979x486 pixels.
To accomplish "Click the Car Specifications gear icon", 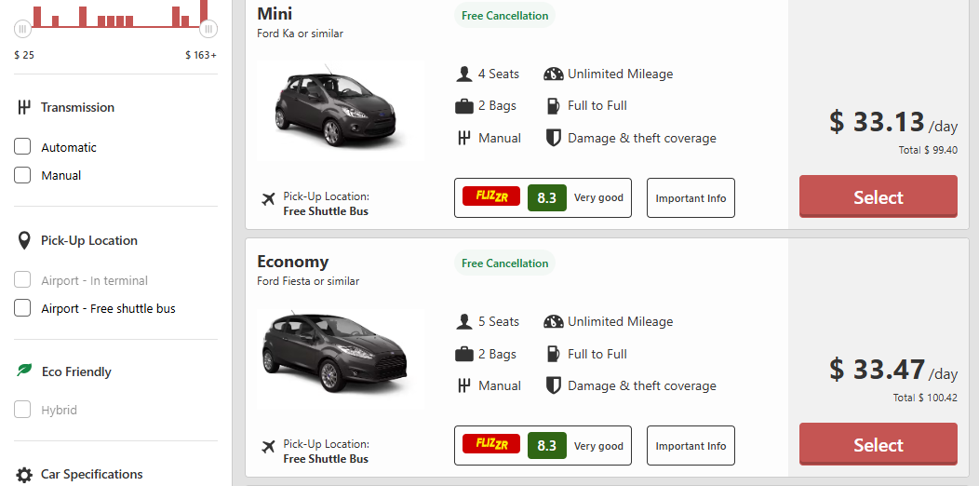I will click(x=24, y=475).
